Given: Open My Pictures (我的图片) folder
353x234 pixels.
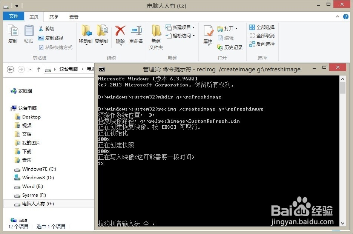Looking at the screenshot, I should tap(28, 143).
